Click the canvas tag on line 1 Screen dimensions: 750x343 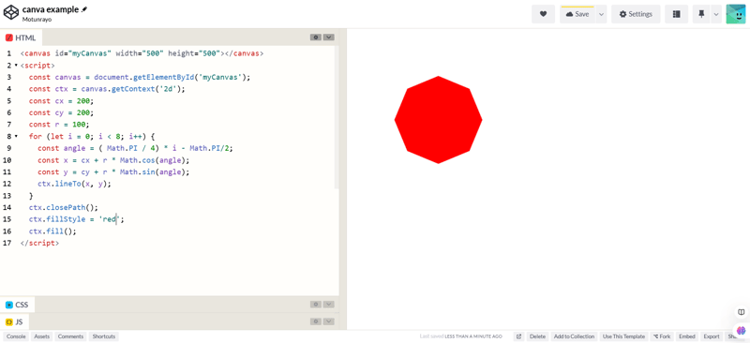coord(142,53)
